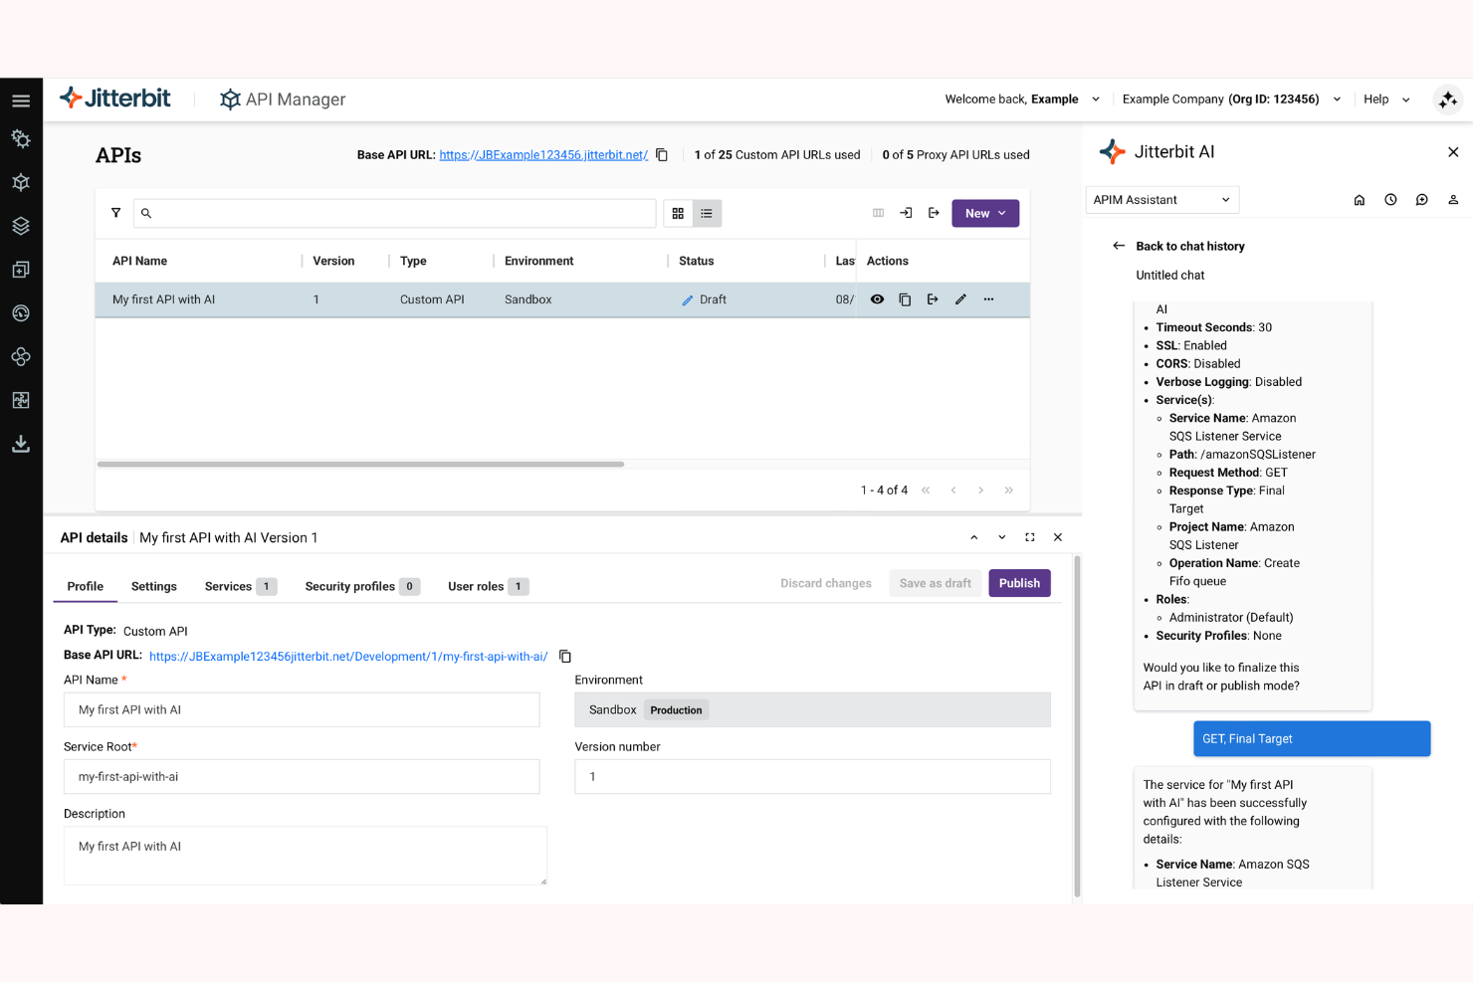Open APIM Assistant selector dropdown

(1161, 200)
